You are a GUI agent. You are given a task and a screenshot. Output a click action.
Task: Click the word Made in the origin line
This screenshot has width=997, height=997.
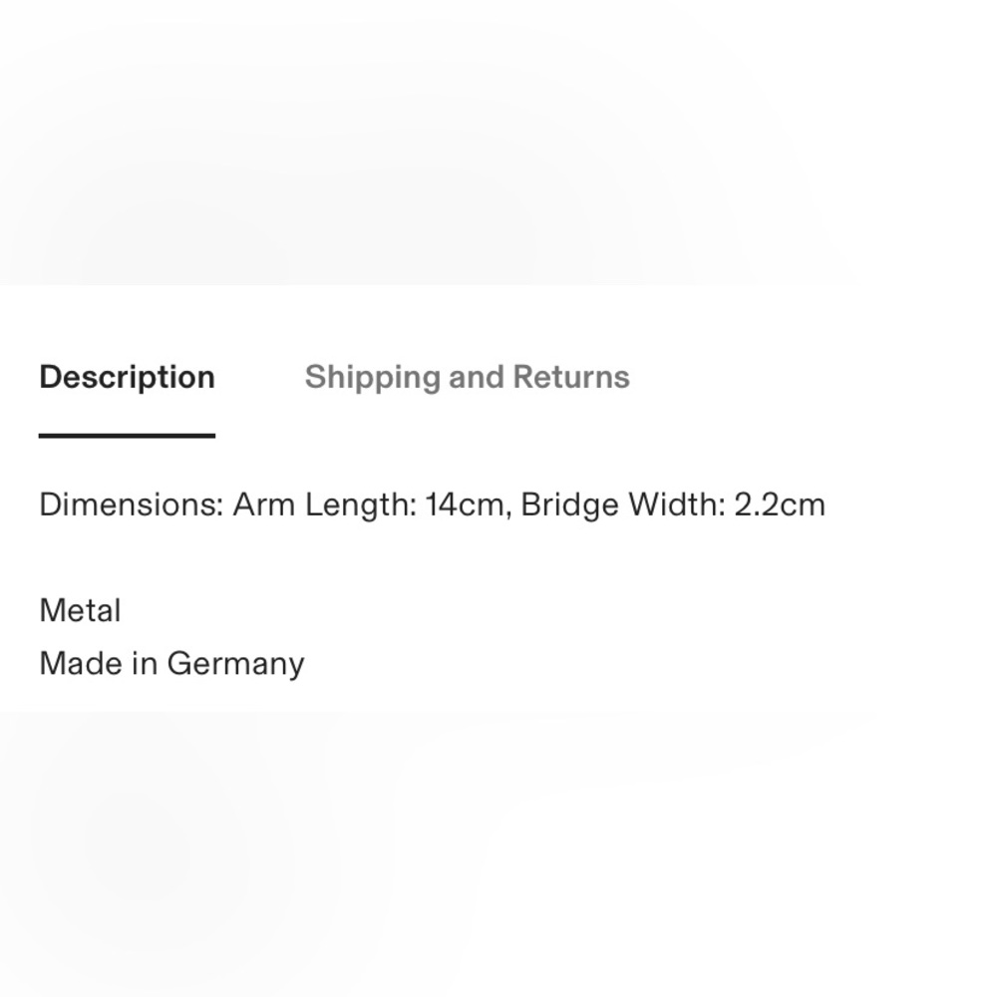81,664
